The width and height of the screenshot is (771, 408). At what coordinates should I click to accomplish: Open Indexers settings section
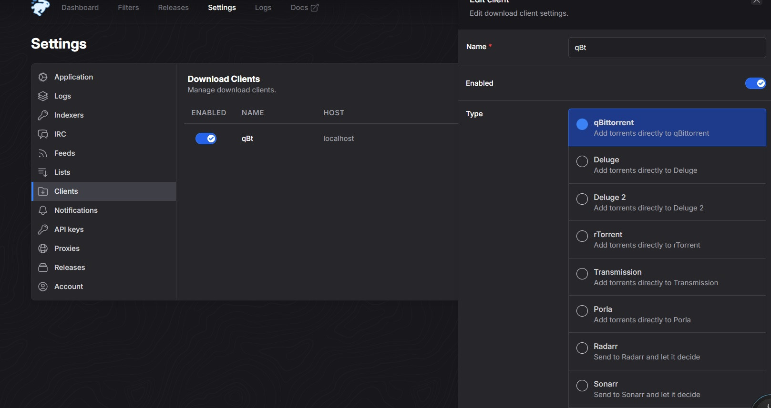pos(104,115)
